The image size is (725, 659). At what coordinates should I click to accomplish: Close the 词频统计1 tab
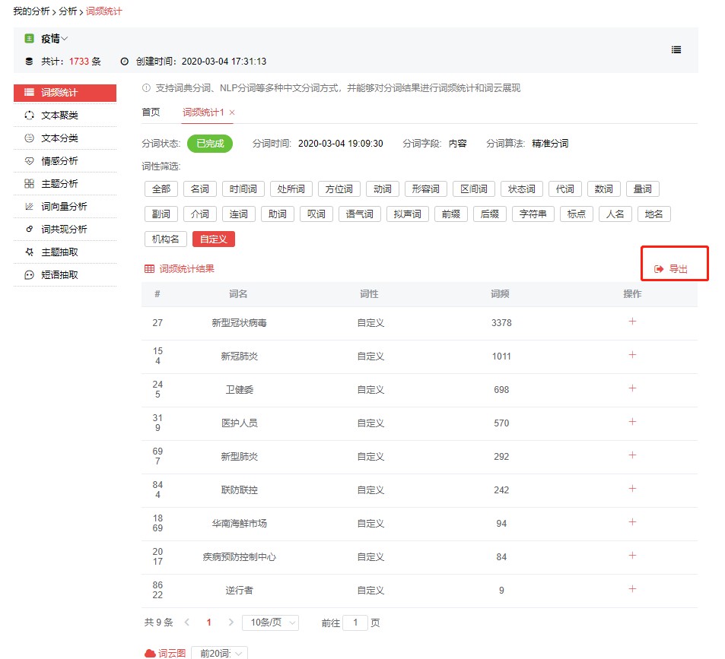point(232,112)
